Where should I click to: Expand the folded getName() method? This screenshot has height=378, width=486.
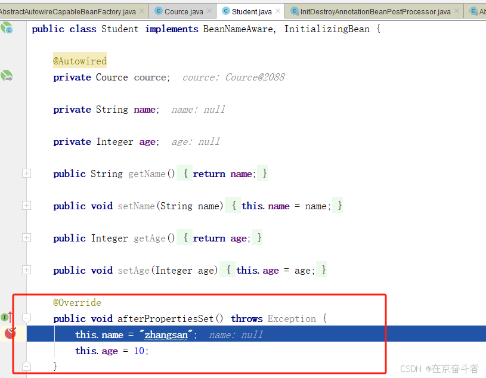click(26, 173)
